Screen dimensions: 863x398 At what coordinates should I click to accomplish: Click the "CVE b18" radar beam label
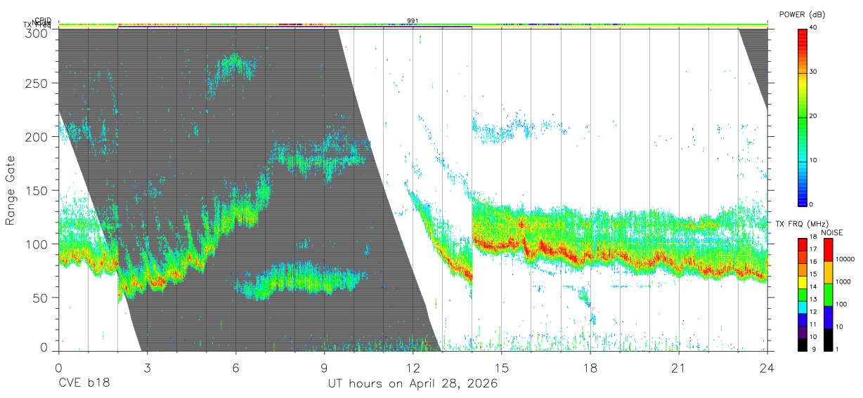pyautogui.click(x=83, y=384)
